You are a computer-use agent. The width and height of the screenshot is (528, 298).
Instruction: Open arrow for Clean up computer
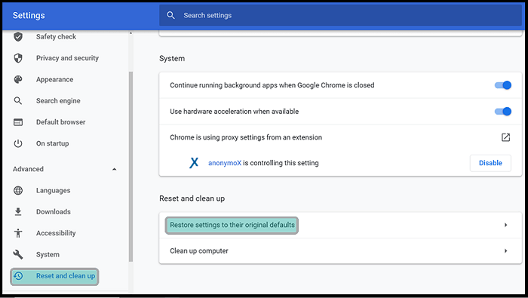[506, 251]
